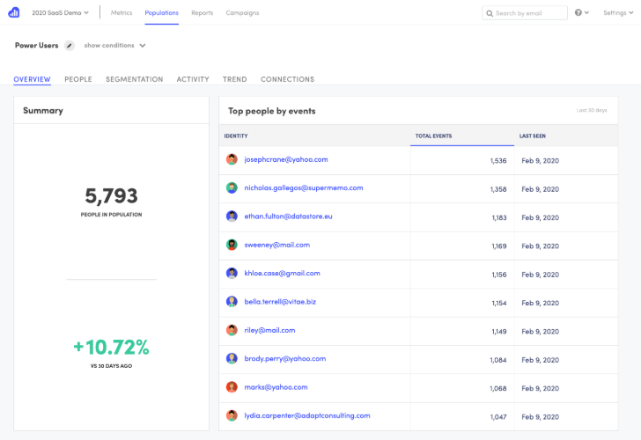This screenshot has height=440, width=641.
Task: Open the 2020 SaaS Demo dropdown
Action: click(x=60, y=13)
